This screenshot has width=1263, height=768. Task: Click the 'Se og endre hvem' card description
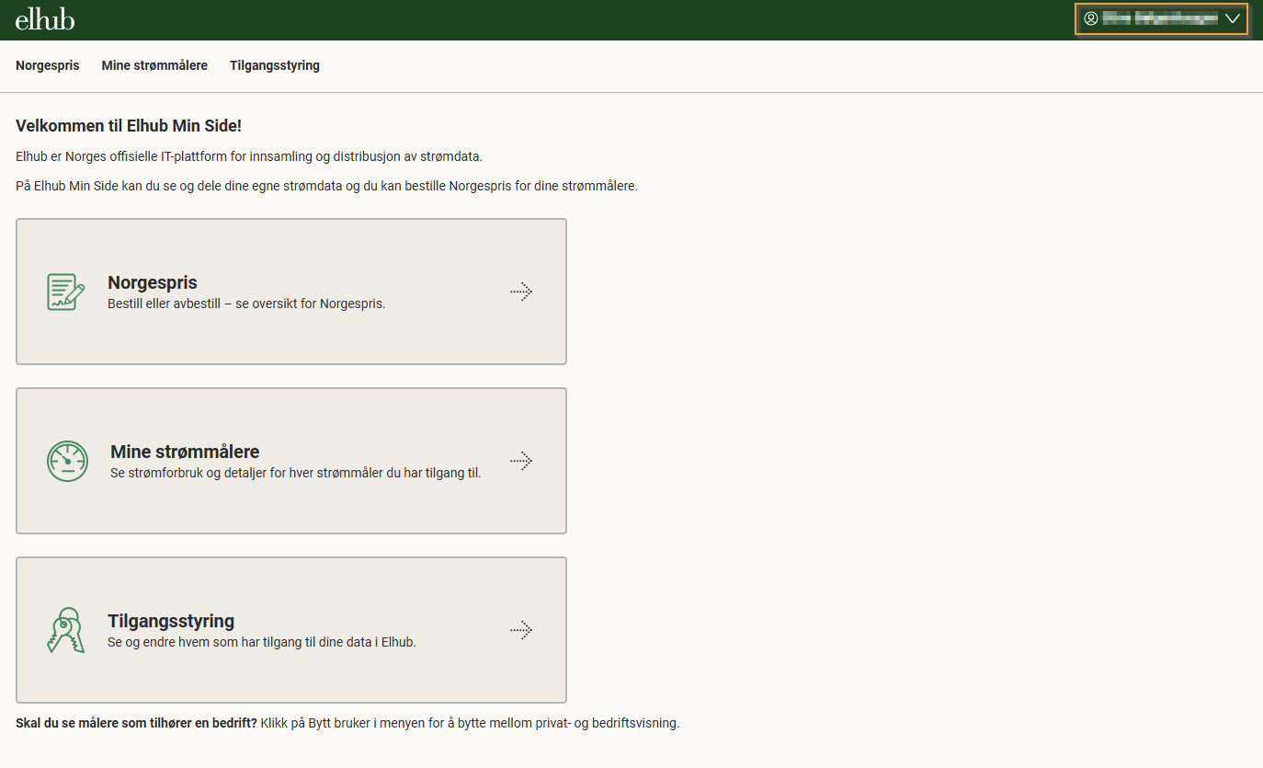[262, 642]
